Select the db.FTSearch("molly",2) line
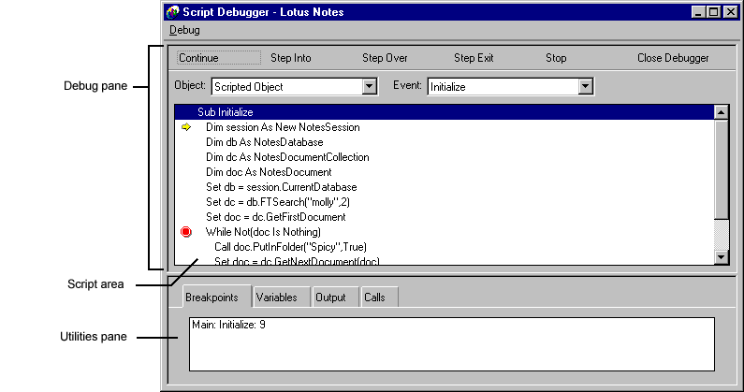744x392 pixels. [278, 202]
